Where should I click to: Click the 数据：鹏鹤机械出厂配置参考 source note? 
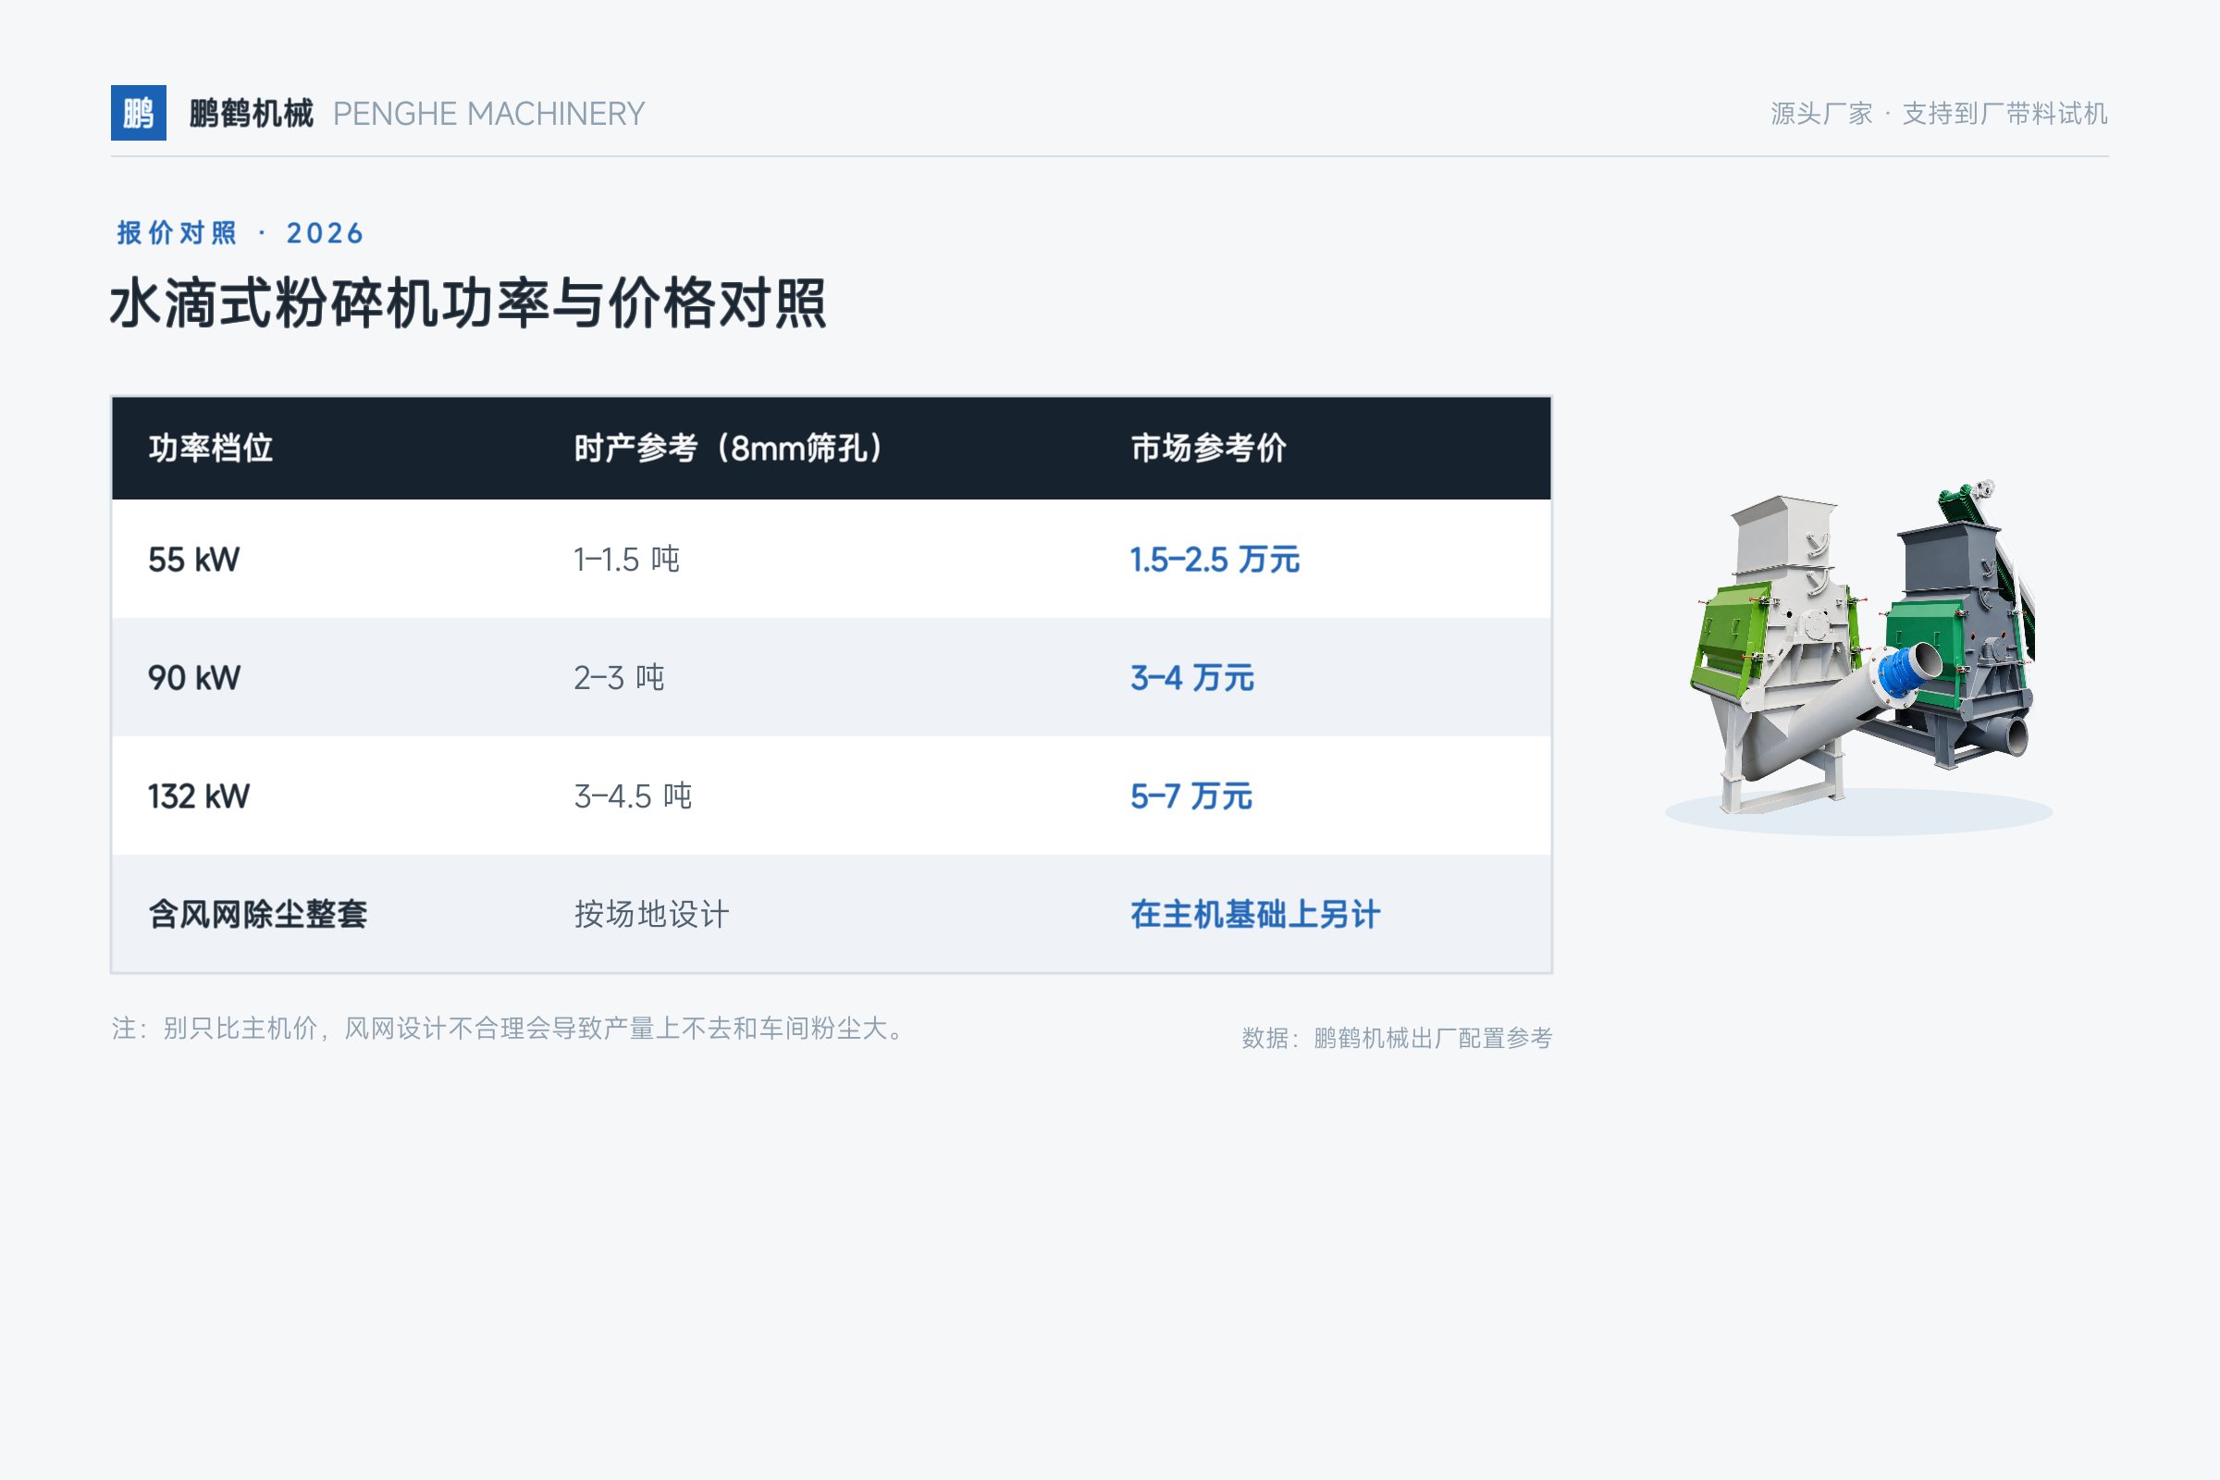point(1397,1038)
